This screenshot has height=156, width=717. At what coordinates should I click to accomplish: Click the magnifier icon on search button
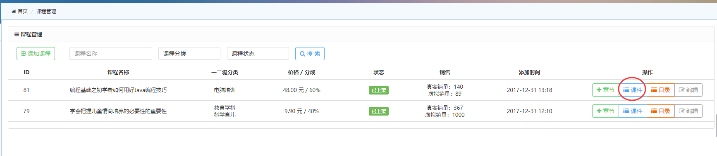[302, 54]
